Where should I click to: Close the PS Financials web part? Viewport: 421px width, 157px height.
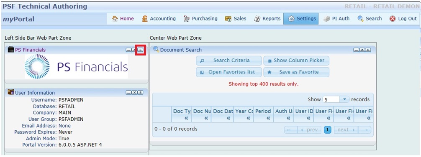[134, 50]
